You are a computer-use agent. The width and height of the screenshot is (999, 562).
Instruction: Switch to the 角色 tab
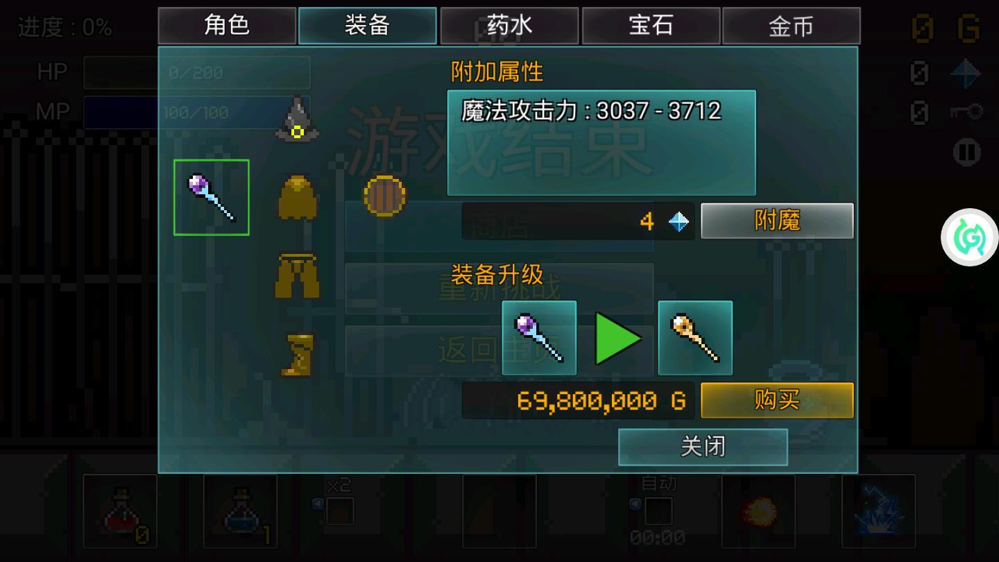coord(227,26)
